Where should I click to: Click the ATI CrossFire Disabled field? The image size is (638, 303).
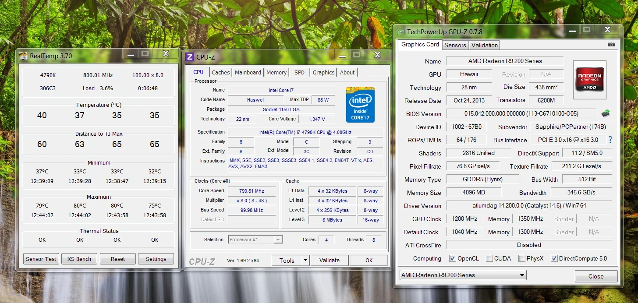click(529, 245)
